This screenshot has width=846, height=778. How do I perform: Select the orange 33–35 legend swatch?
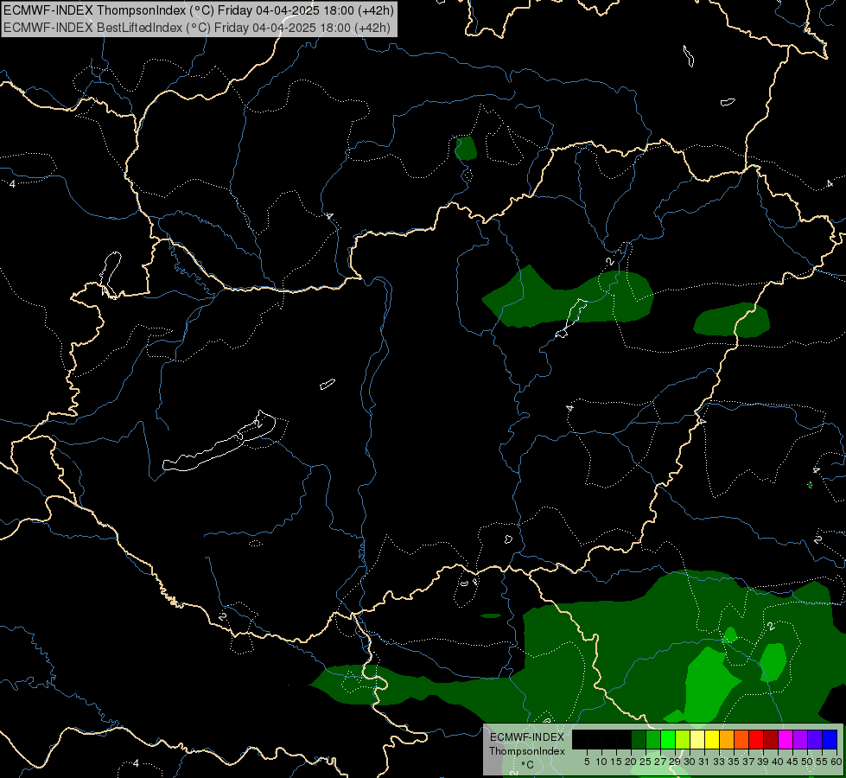pyautogui.click(x=727, y=739)
